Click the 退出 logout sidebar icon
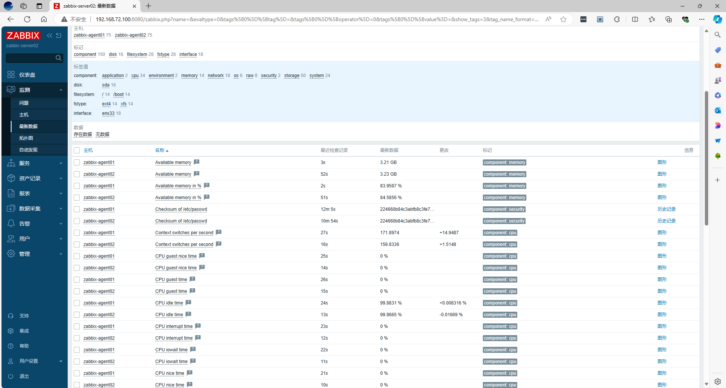The image size is (726, 388). (x=11, y=376)
